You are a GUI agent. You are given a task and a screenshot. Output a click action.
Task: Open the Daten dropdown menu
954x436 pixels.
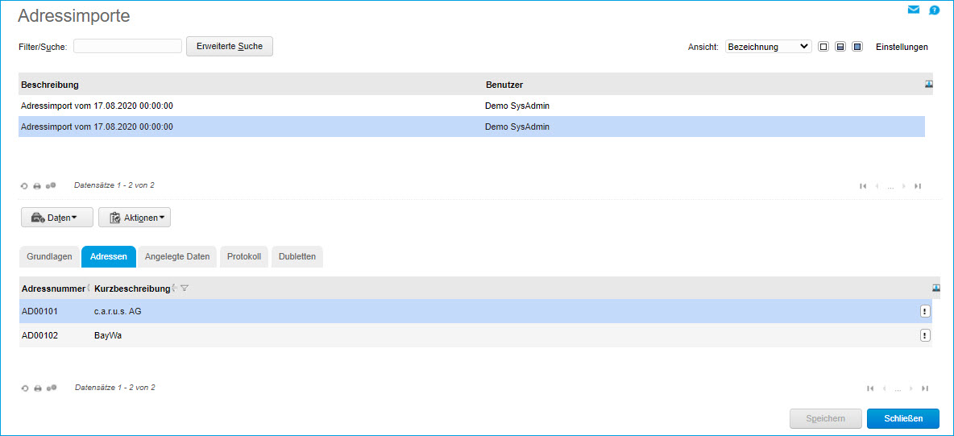tap(57, 218)
